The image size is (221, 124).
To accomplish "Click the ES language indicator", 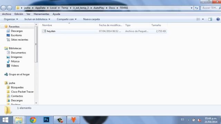I will 182,120.
